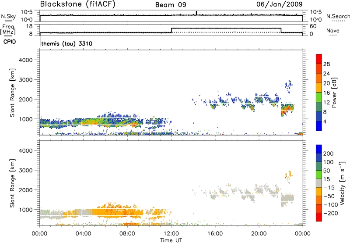Click the "60" Nave axis tick
The height and width of the screenshot is (243, 350).
(x=313, y=26)
